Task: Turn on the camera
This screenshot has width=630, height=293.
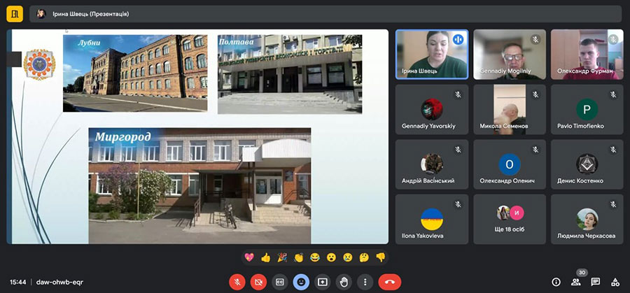Action: (259, 282)
